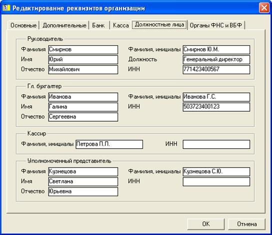
Task: Focus the Кассир Фамилия, инициалы field
Action: pyautogui.click(x=109, y=144)
